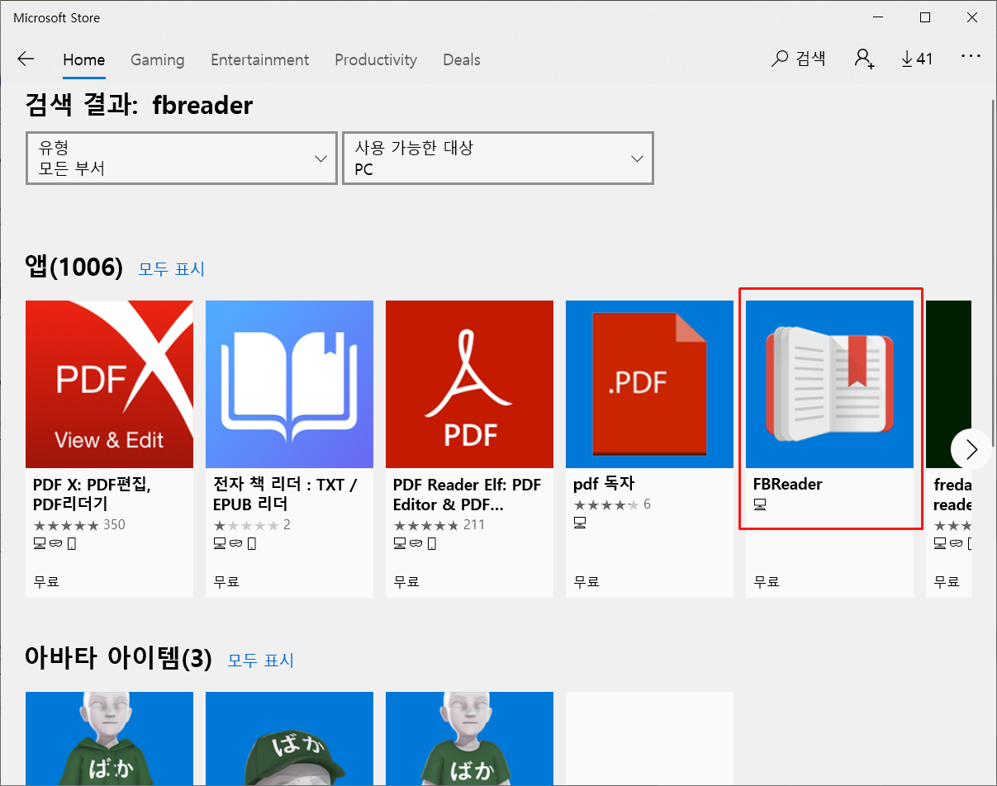Click the 2-review rating for 전자 책 리더
Screen dimensions: 997x786
[x=252, y=525]
